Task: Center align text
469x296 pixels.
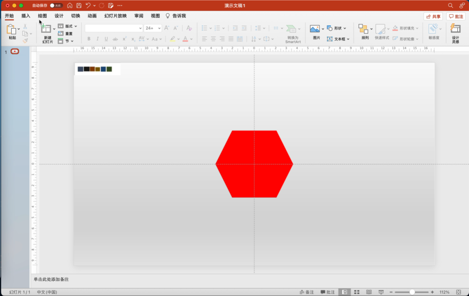Action: [x=213, y=39]
